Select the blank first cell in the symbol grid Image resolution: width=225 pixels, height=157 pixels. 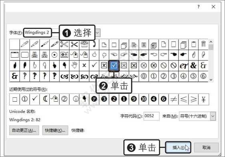coord(15,44)
